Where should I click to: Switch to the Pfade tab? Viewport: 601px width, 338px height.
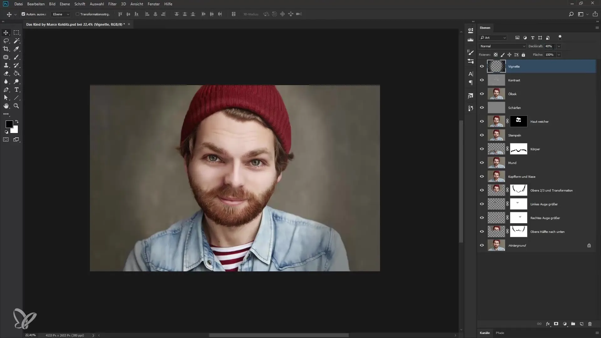(x=500, y=333)
